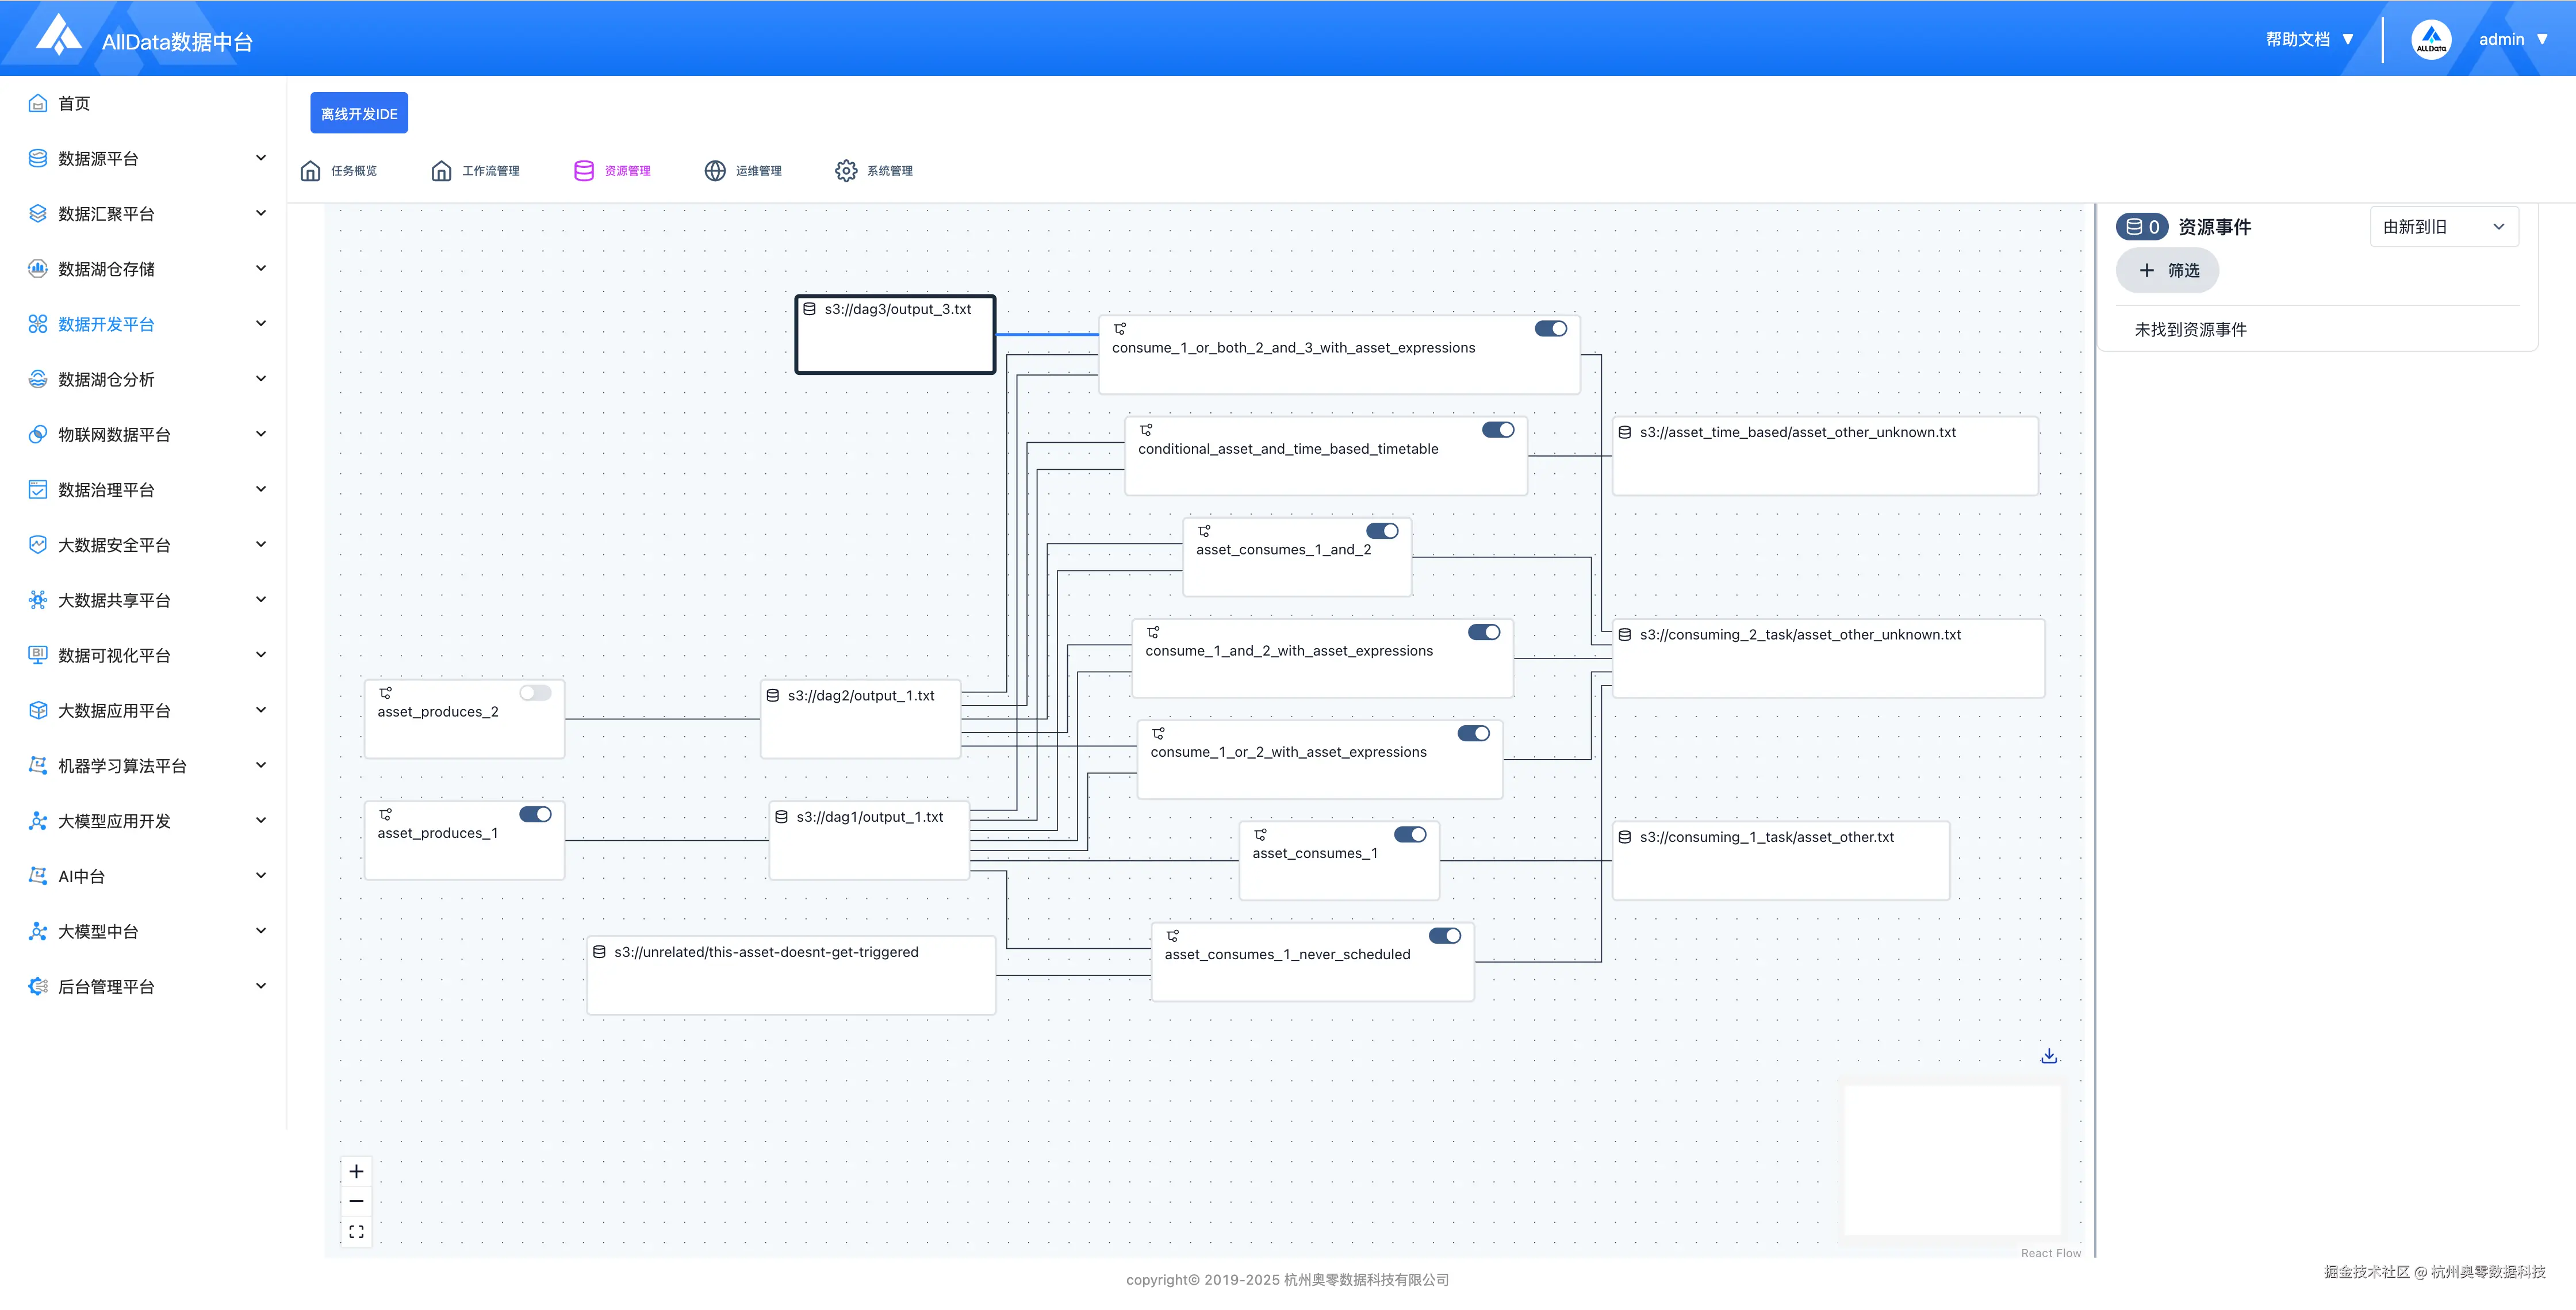Screen dimensions: 2576x1310
Task: Turn off the asset_consumes_1_never_scheduled switch
Action: [x=1444, y=936]
